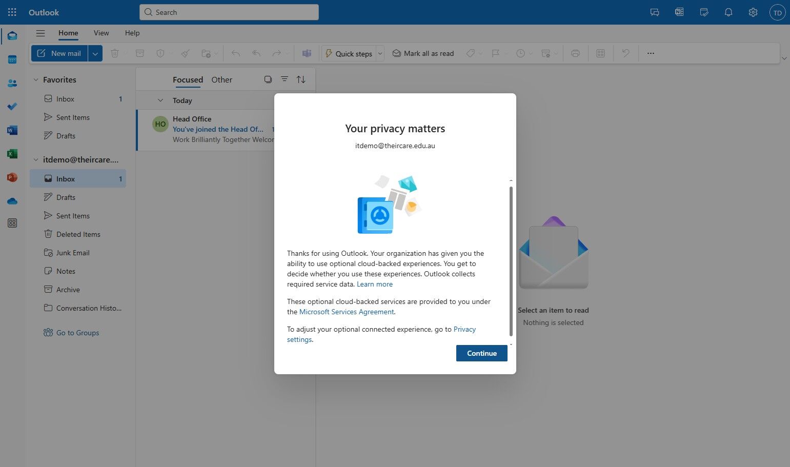Viewport: 790px width, 467px height.
Task: Select the Other inbox tab
Action: pyautogui.click(x=221, y=79)
